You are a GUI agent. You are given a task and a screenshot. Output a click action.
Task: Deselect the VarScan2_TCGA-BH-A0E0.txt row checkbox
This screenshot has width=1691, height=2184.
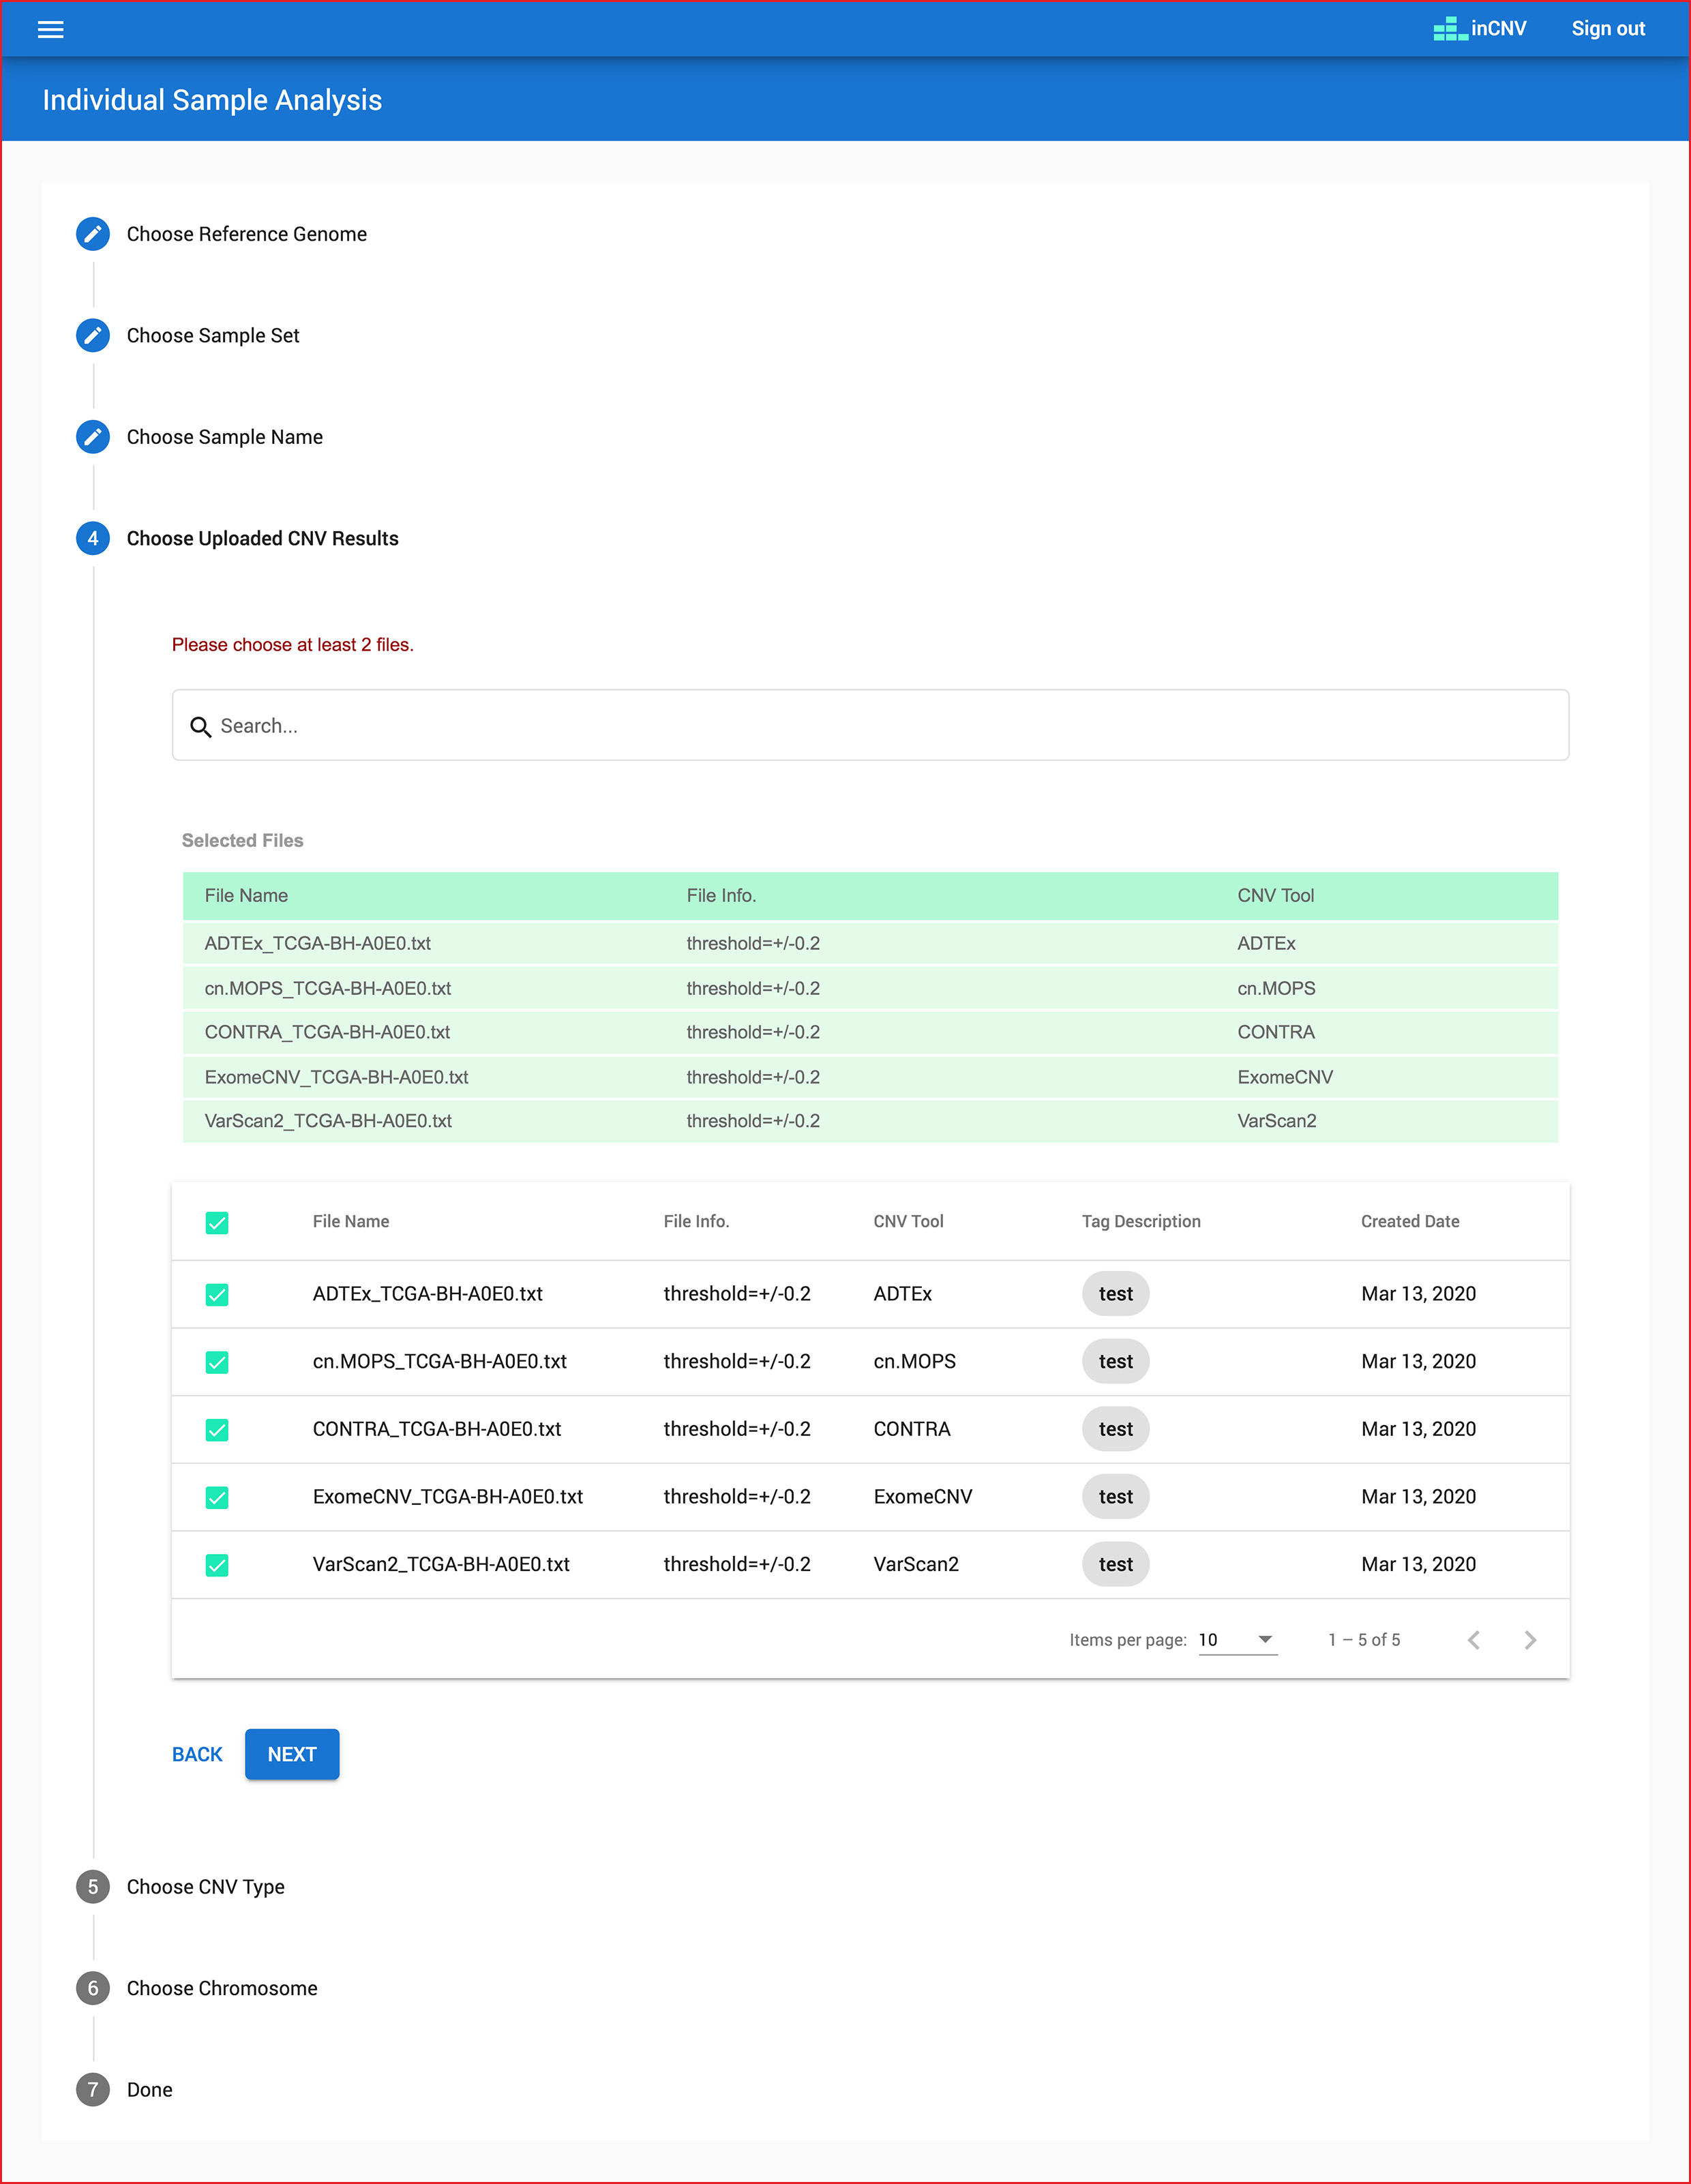pyautogui.click(x=217, y=1565)
